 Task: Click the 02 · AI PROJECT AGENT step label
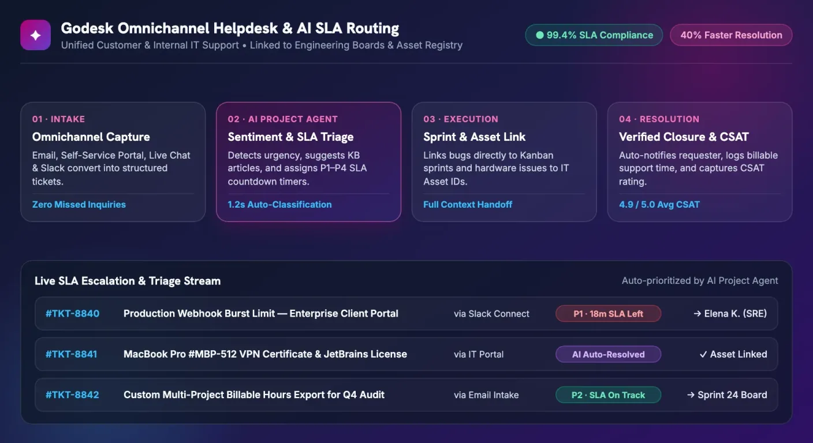click(x=283, y=119)
